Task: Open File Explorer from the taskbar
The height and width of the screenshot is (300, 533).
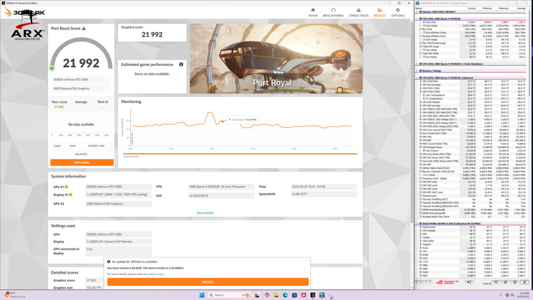Action: coord(276,295)
